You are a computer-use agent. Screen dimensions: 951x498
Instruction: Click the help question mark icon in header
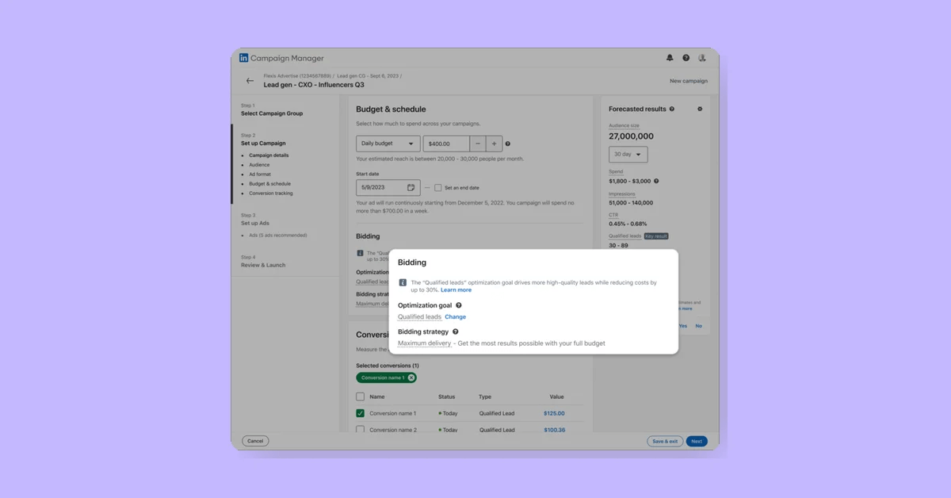(686, 57)
